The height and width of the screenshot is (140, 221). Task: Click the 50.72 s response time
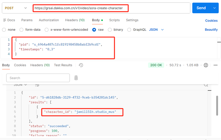[175, 65]
